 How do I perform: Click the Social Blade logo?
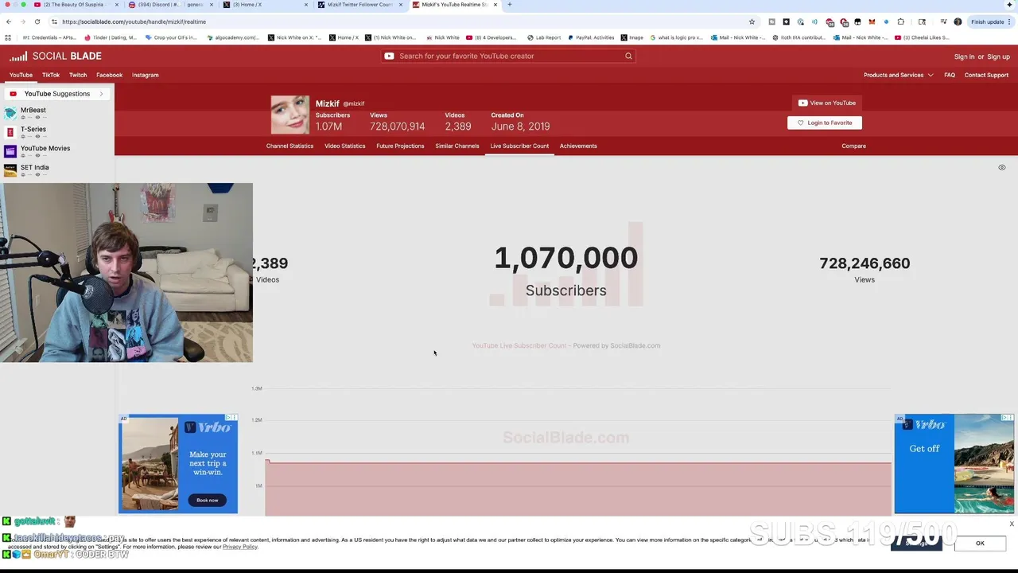click(x=56, y=56)
